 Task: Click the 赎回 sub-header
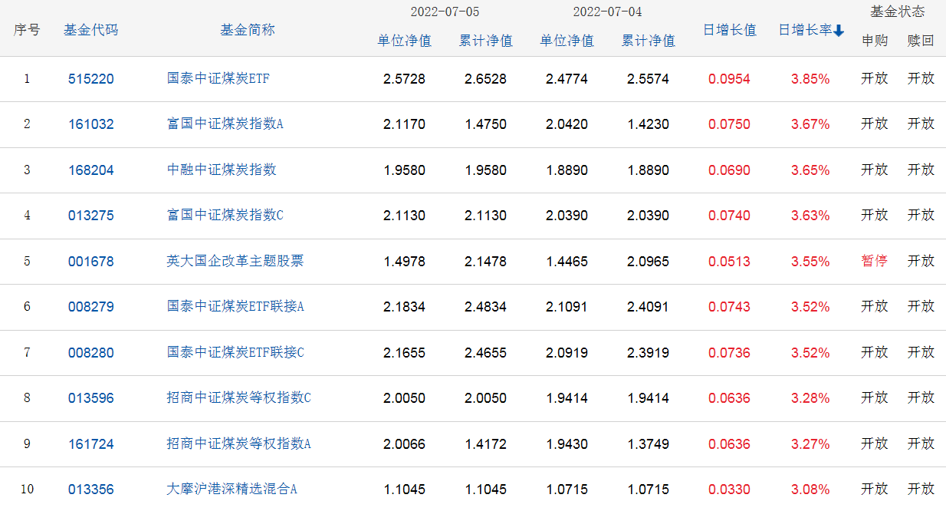[x=921, y=41]
